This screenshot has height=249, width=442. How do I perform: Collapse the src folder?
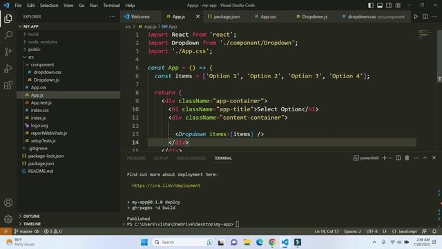click(68, 57)
